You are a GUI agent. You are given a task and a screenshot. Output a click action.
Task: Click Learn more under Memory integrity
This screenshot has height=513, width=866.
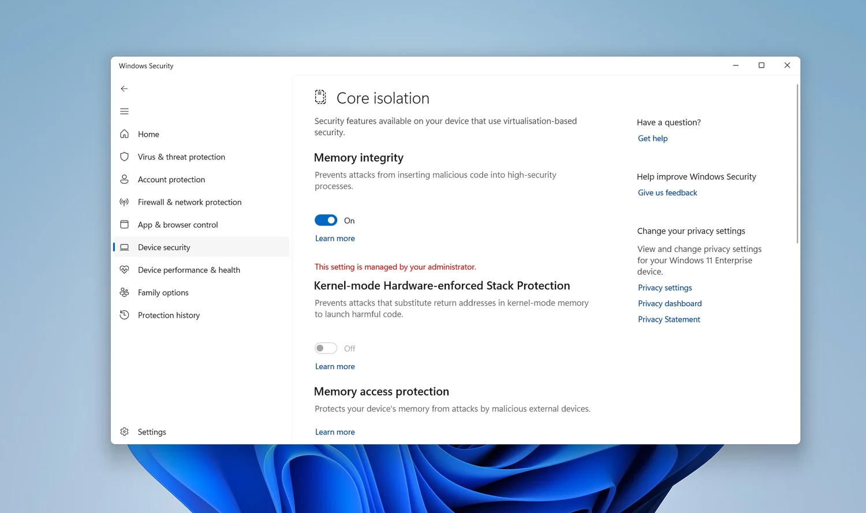(335, 239)
